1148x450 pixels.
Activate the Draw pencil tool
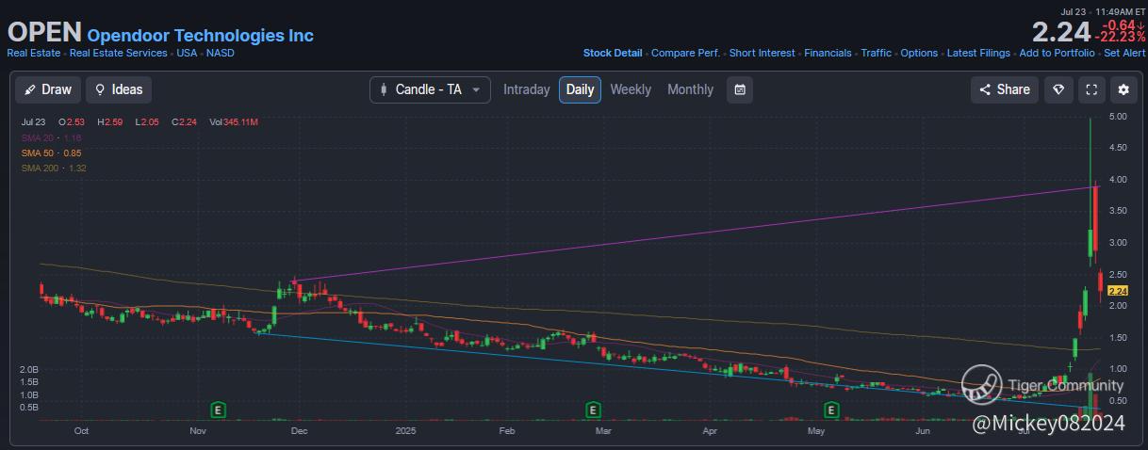point(48,89)
